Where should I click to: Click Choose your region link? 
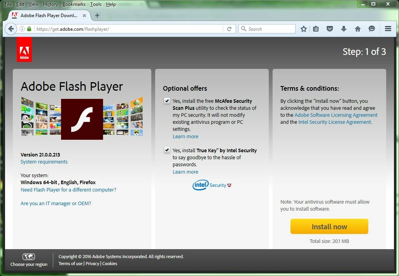(29, 264)
